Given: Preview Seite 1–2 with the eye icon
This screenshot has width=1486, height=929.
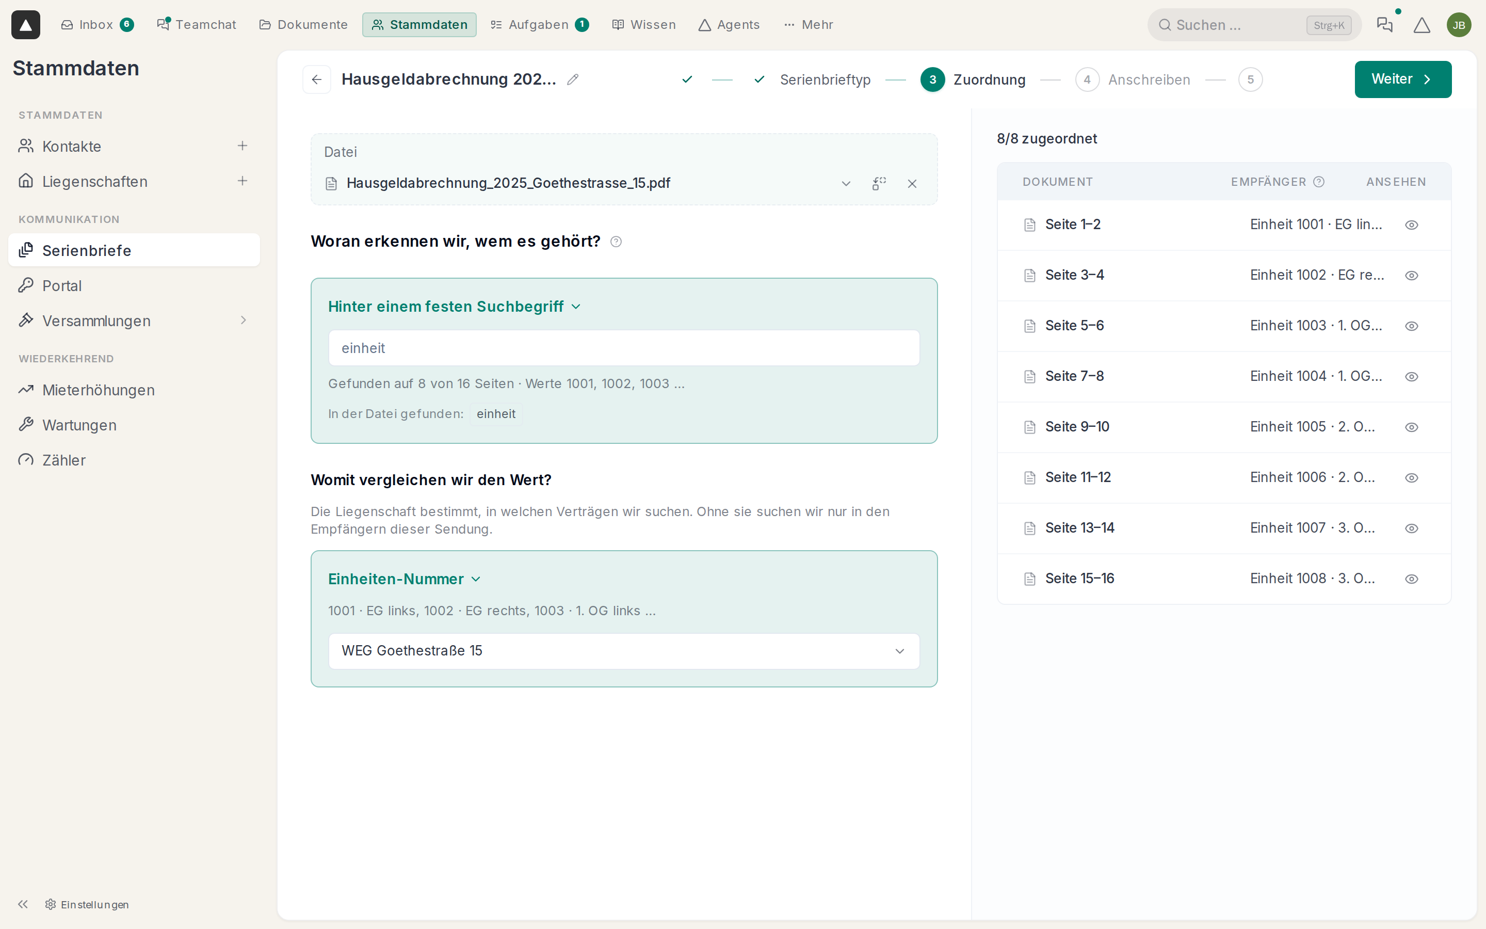Looking at the screenshot, I should tap(1411, 225).
